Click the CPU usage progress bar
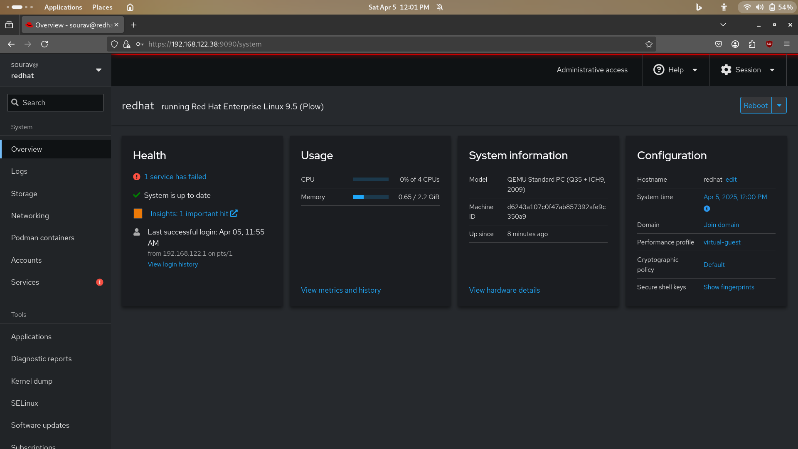The width and height of the screenshot is (798, 449). point(371,180)
